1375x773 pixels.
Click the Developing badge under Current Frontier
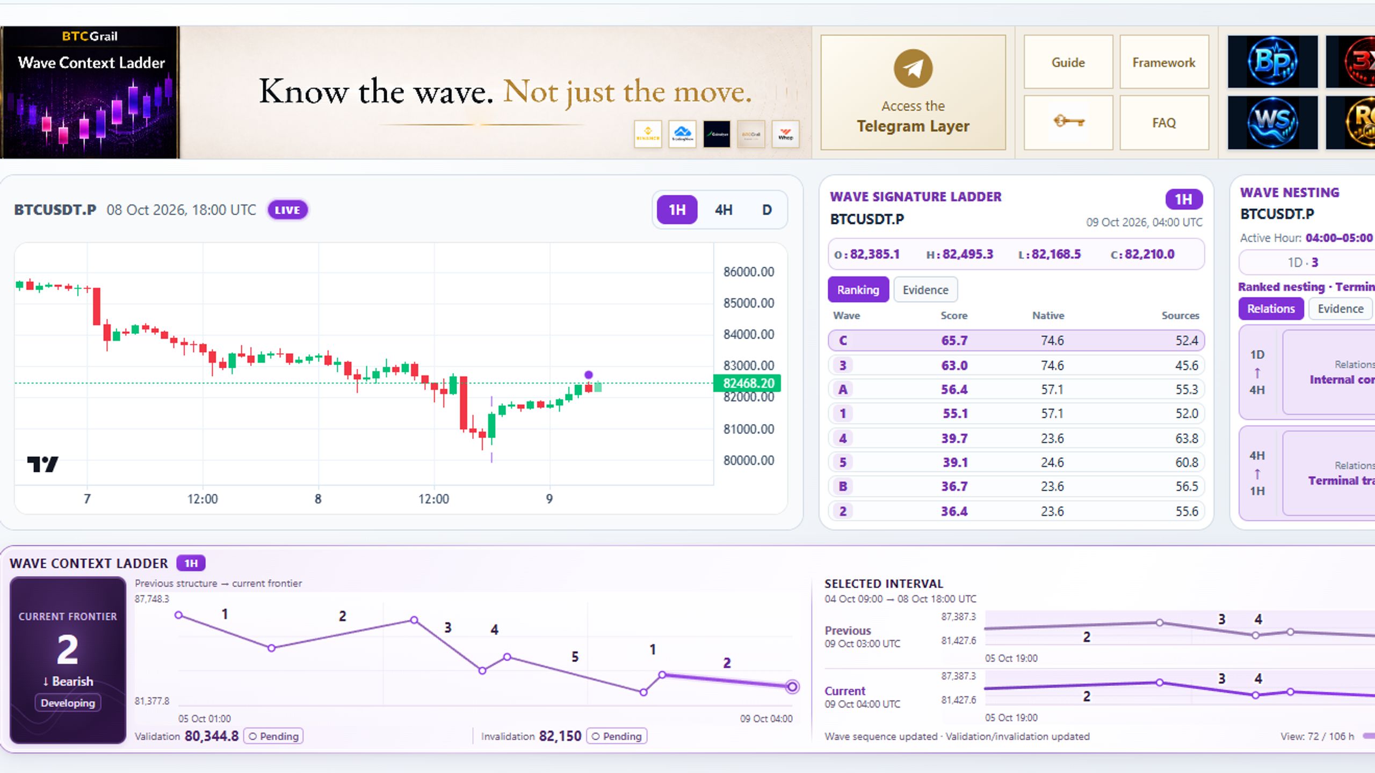68,703
